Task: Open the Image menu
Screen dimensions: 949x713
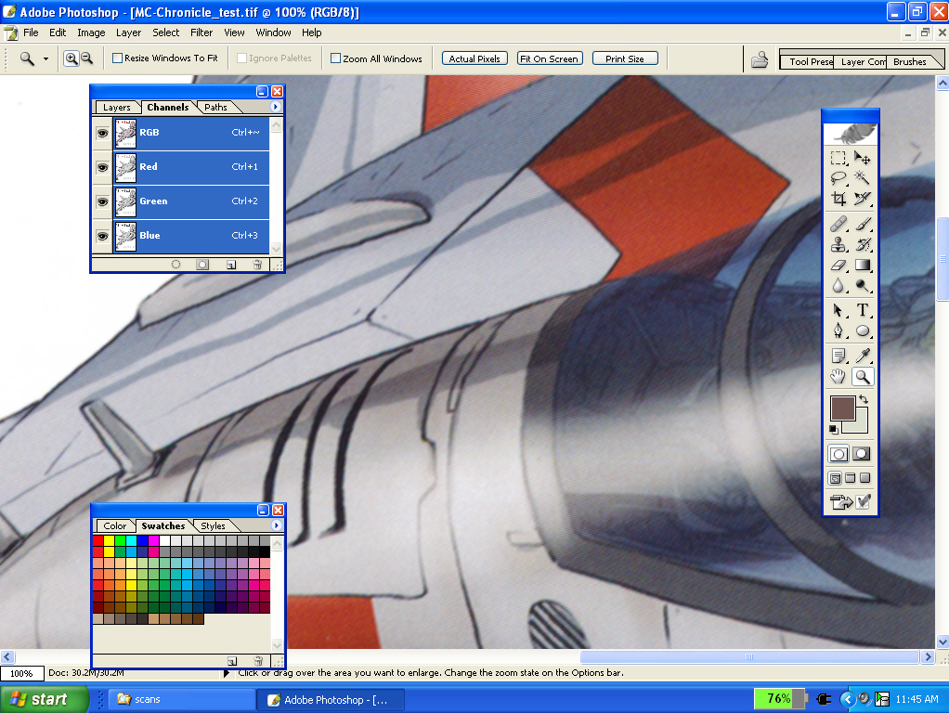Action: click(91, 32)
